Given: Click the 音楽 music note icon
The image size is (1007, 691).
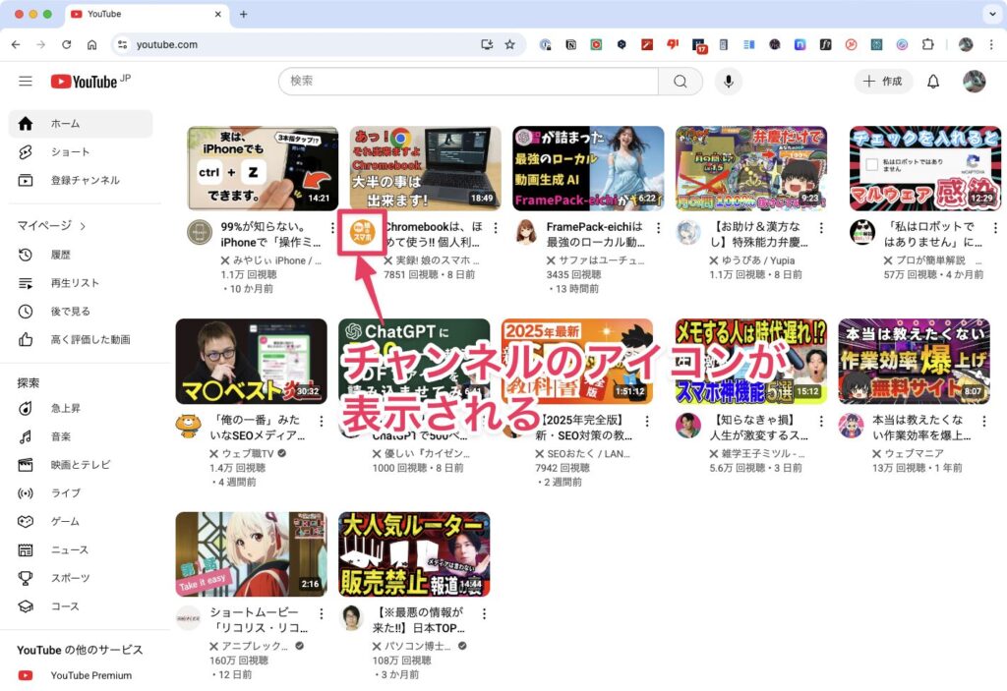Looking at the screenshot, I should (x=25, y=436).
